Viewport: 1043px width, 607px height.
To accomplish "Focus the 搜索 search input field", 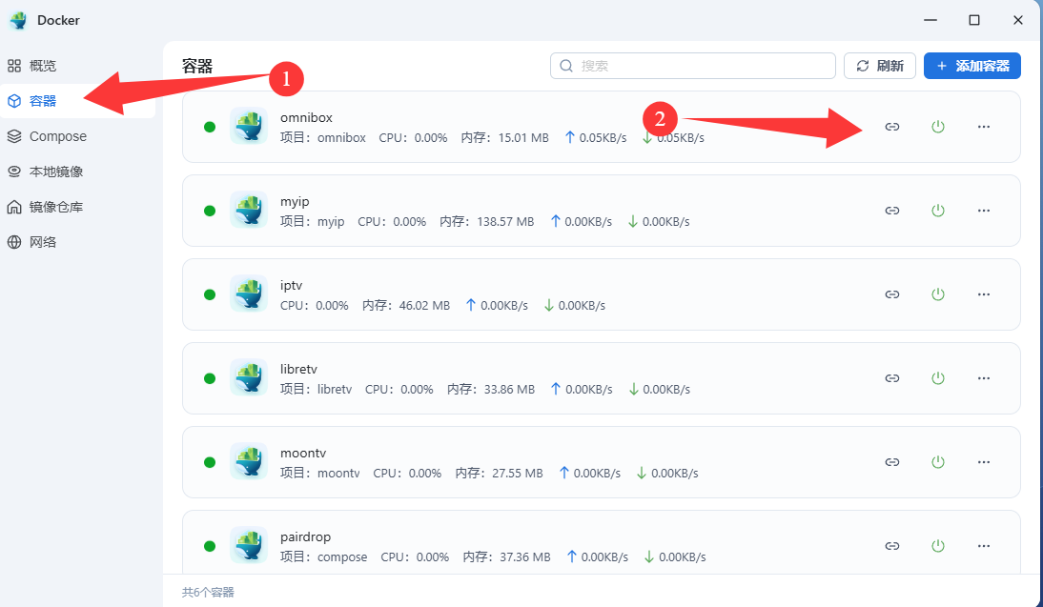I will click(x=692, y=66).
